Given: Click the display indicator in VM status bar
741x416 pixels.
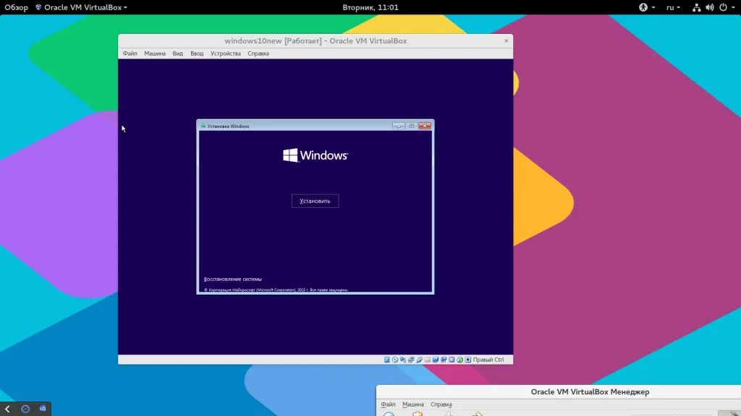Looking at the screenshot, I should point(436,360).
